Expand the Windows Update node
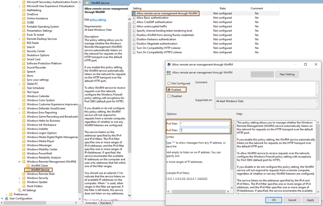This screenshot has height=206, width=323. 20,182
